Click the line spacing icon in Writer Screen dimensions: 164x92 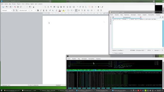pyautogui.click(x=88, y=10)
